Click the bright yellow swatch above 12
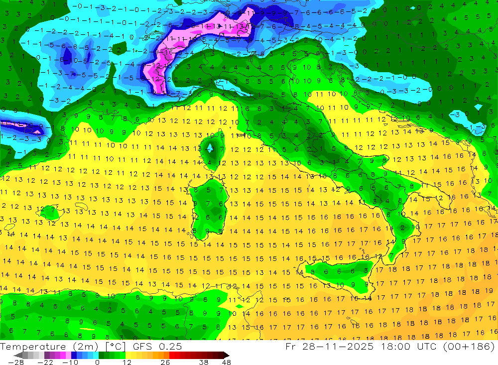The width and height of the screenshot is (498, 365). [128, 355]
